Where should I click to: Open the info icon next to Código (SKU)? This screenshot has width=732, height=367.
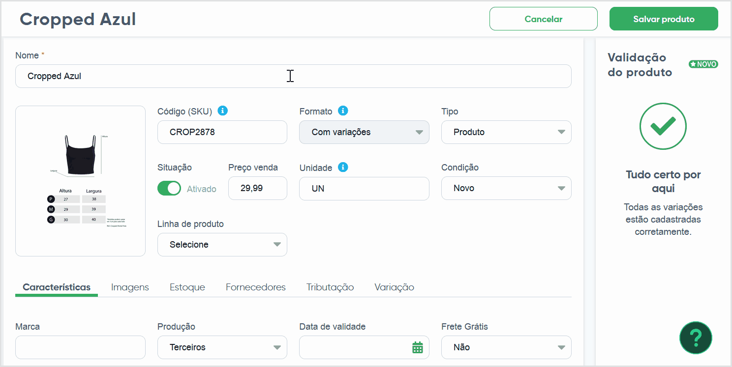[222, 111]
